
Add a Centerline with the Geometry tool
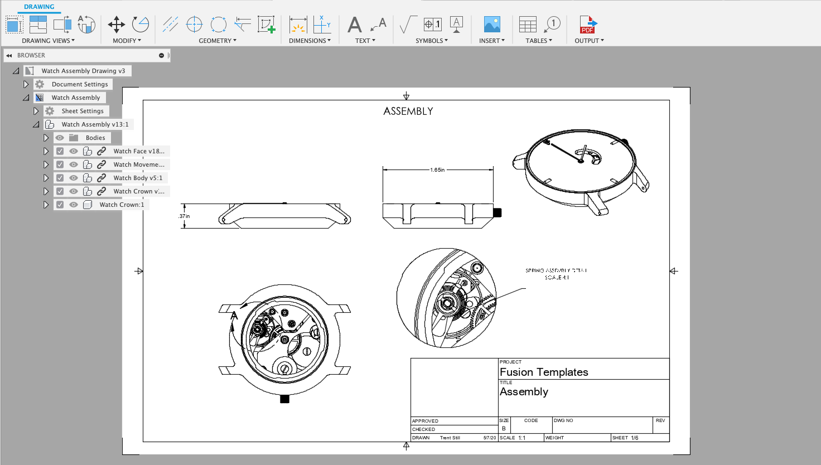point(171,25)
